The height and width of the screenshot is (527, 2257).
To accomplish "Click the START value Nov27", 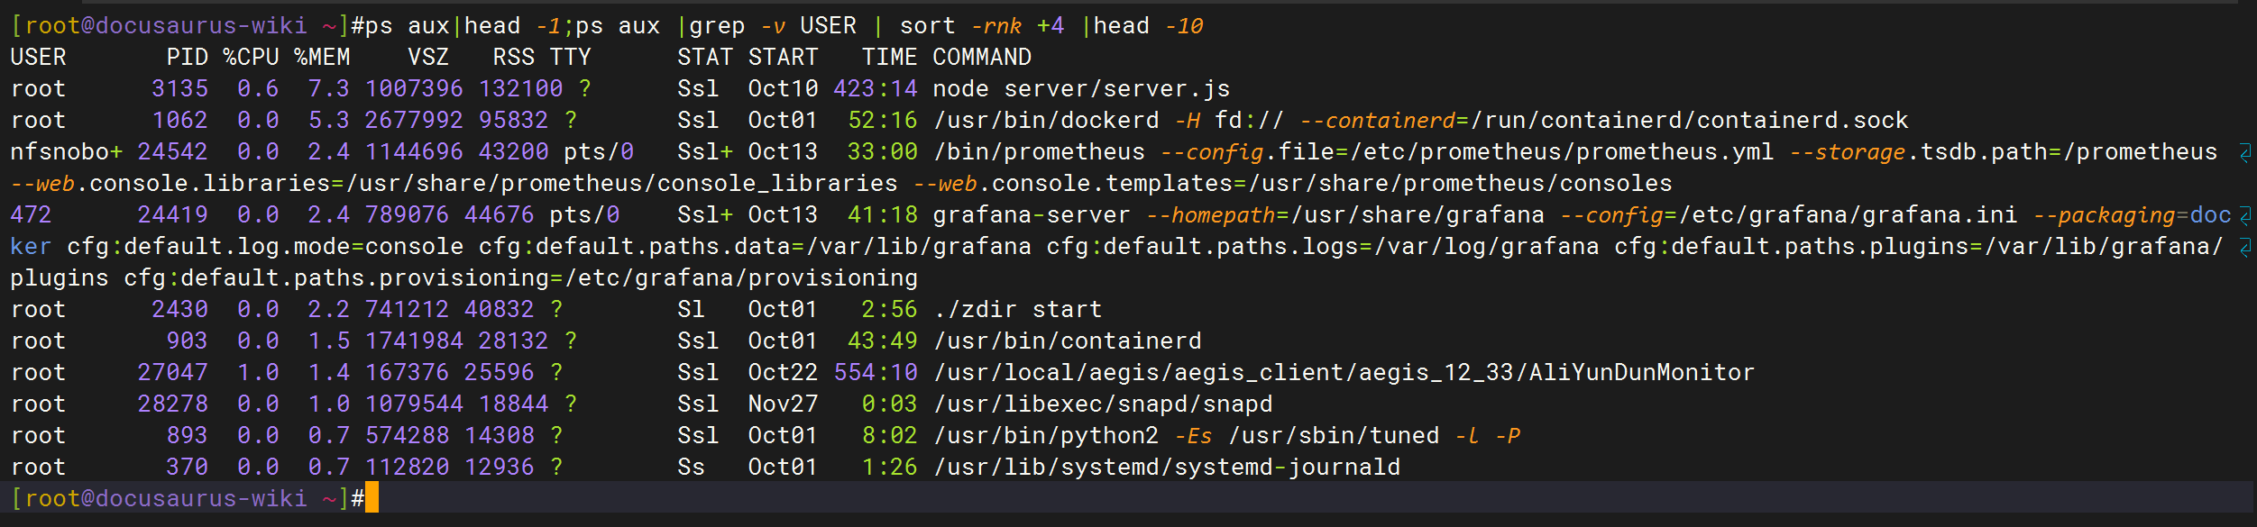I will click(783, 404).
